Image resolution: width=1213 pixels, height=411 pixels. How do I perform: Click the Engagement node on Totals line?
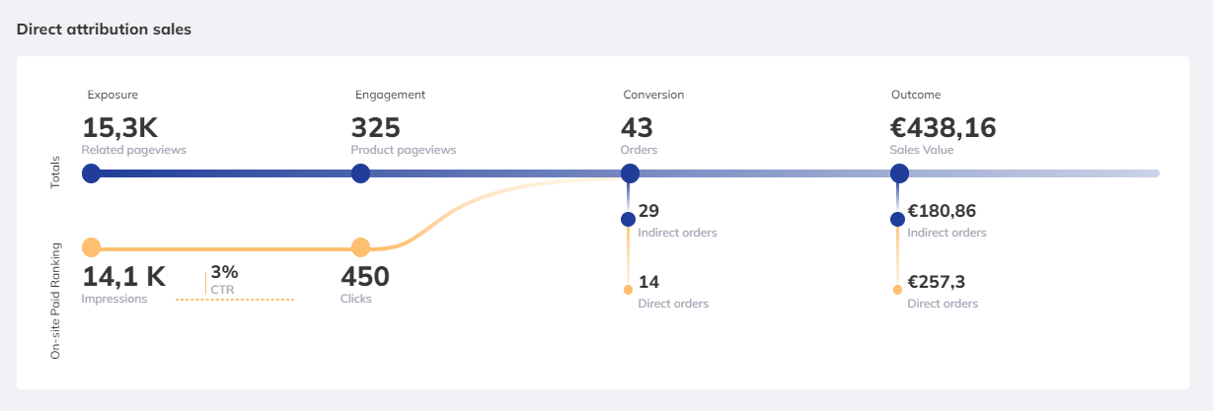coord(360,173)
